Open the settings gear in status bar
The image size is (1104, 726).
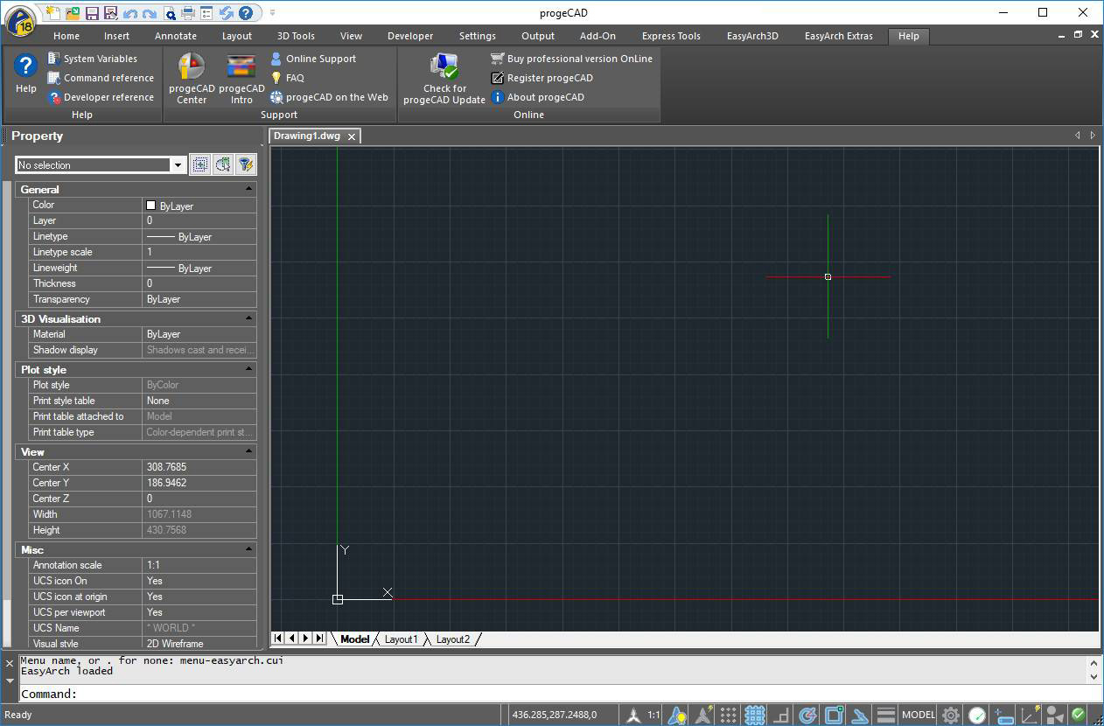pyautogui.click(x=951, y=715)
